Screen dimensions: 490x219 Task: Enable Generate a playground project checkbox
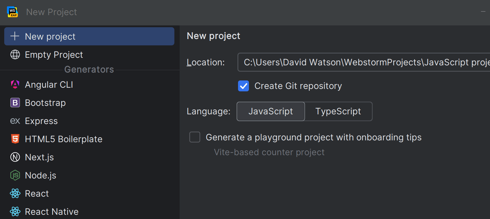point(195,137)
